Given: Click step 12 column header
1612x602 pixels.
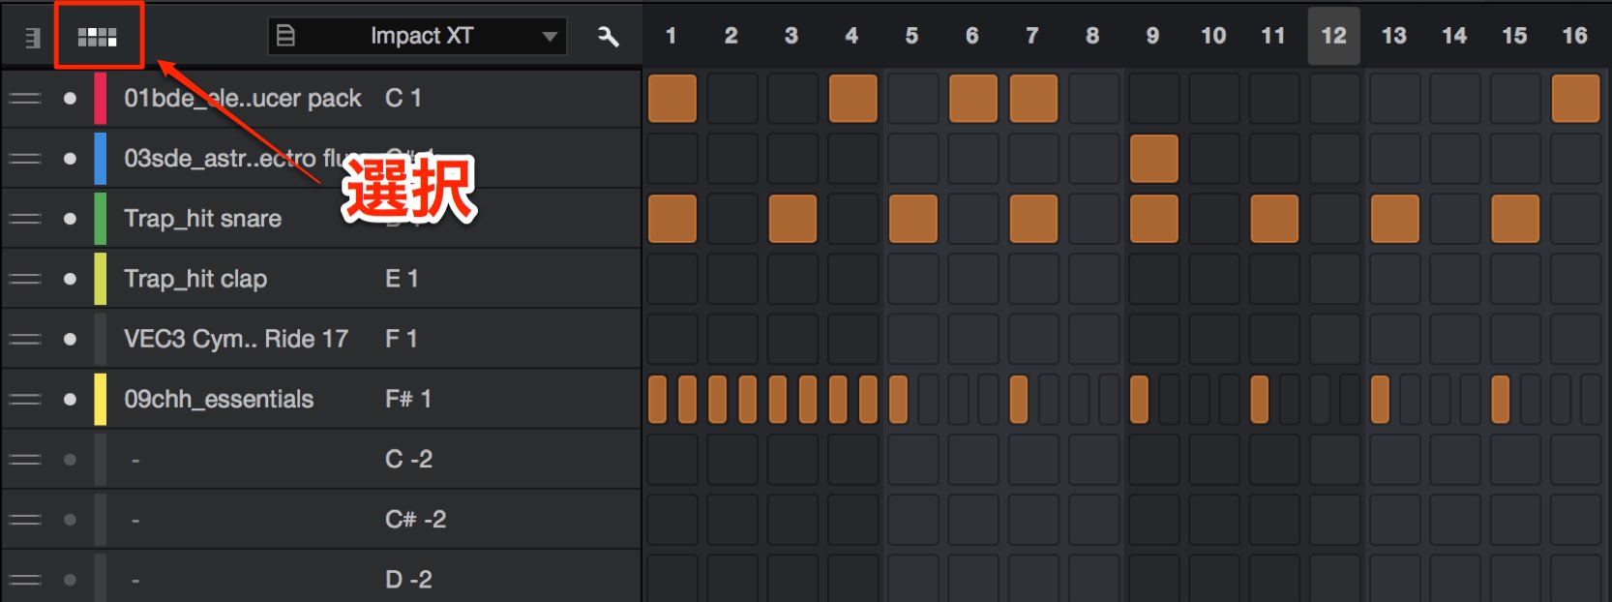Looking at the screenshot, I should coord(1333,36).
